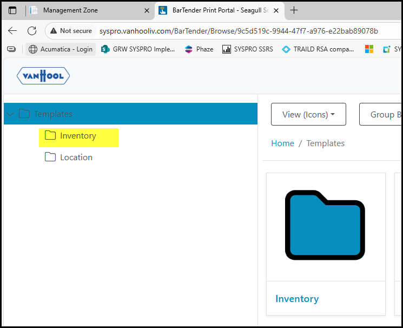Open the SYSPRO SSRS bookmark
This screenshot has height=328, width=403.
(247, 49)
